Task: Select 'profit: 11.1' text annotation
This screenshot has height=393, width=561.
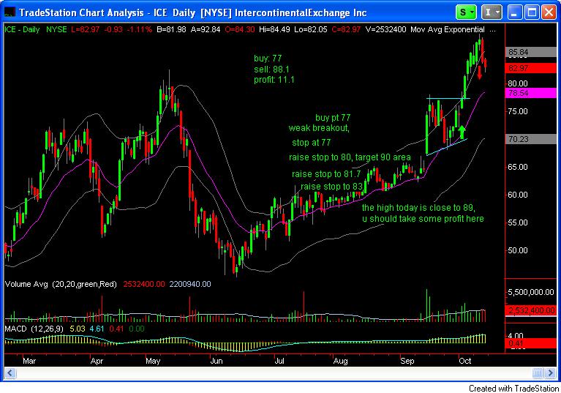Action: point(274,80)
